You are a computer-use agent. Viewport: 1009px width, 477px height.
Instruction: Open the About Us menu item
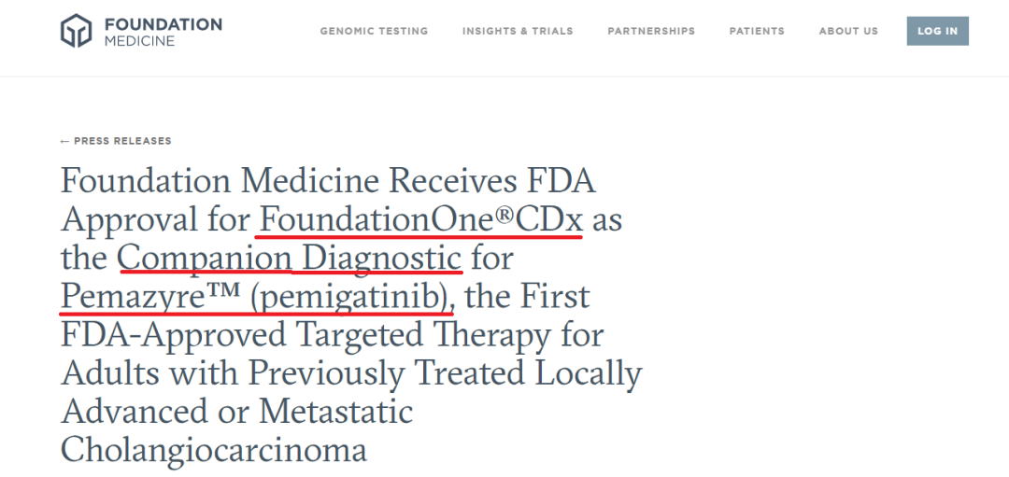848,31
